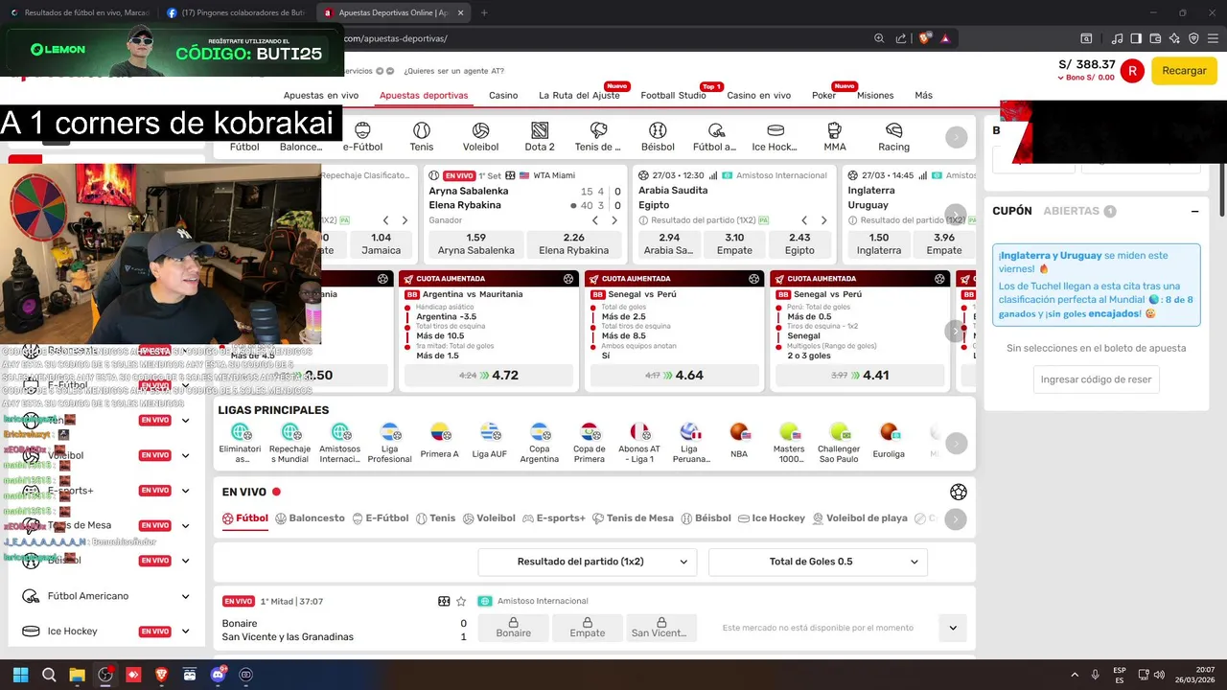Select the NBA league icon
The image size is (1227, 690).
pyautogui.click(x=739, y=440)
